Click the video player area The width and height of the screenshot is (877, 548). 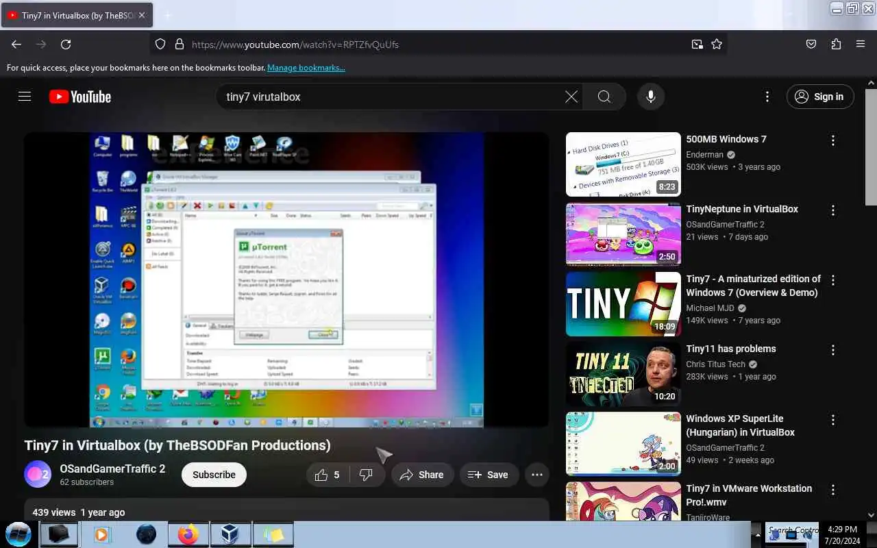(286, 279)
